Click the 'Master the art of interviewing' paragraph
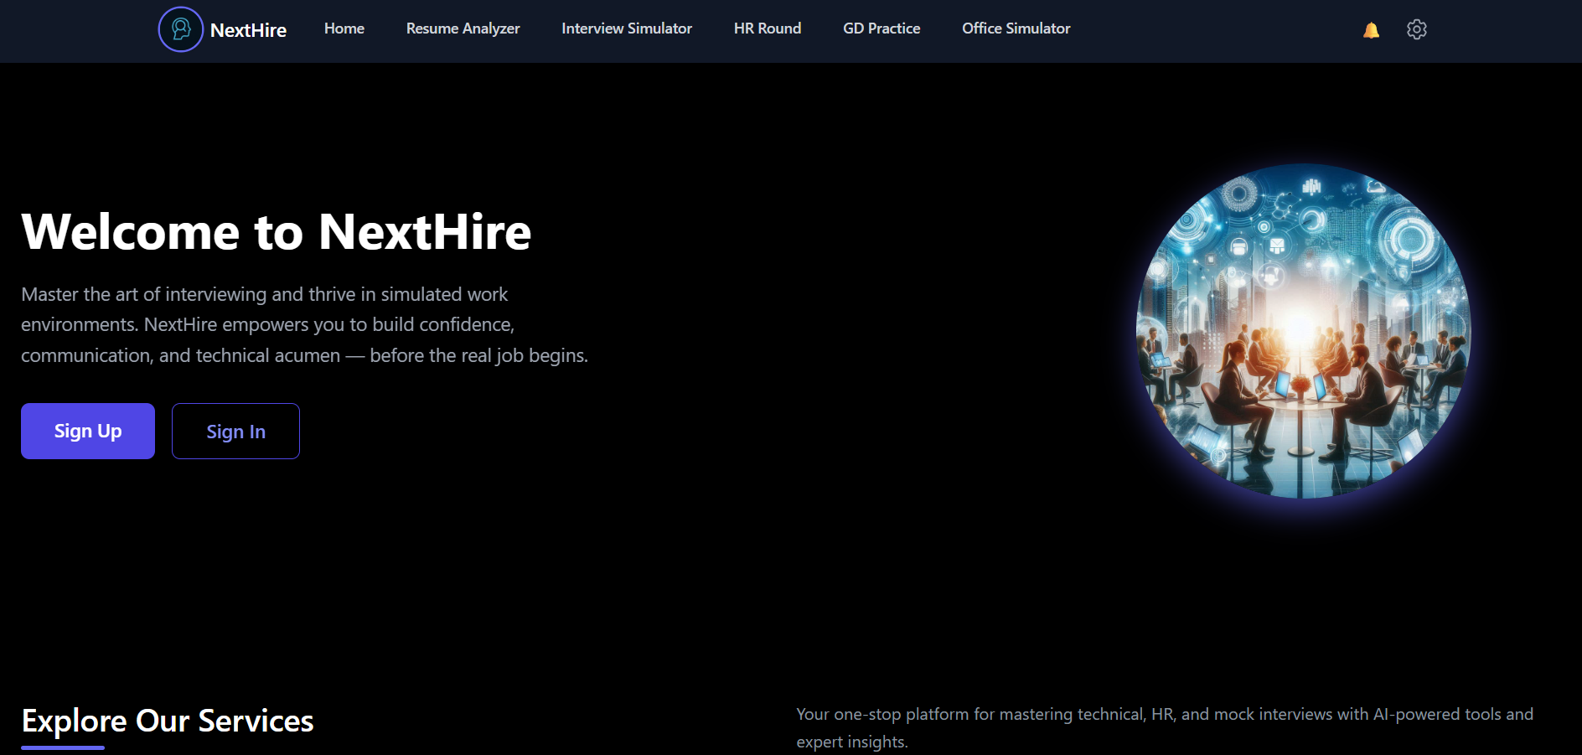 304,324
